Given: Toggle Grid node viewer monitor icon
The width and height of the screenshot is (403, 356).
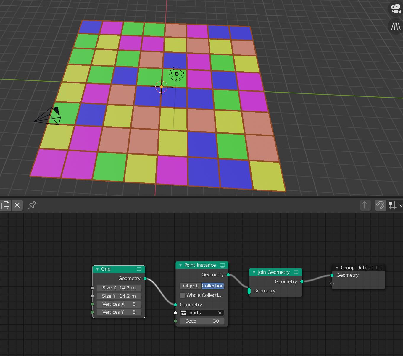Looking at the screenshot, I should coord(139,269).
